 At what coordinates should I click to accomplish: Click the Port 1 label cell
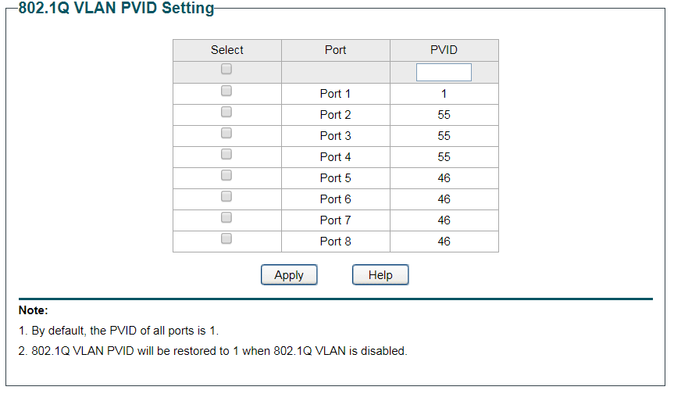click(x=335, y=94)
